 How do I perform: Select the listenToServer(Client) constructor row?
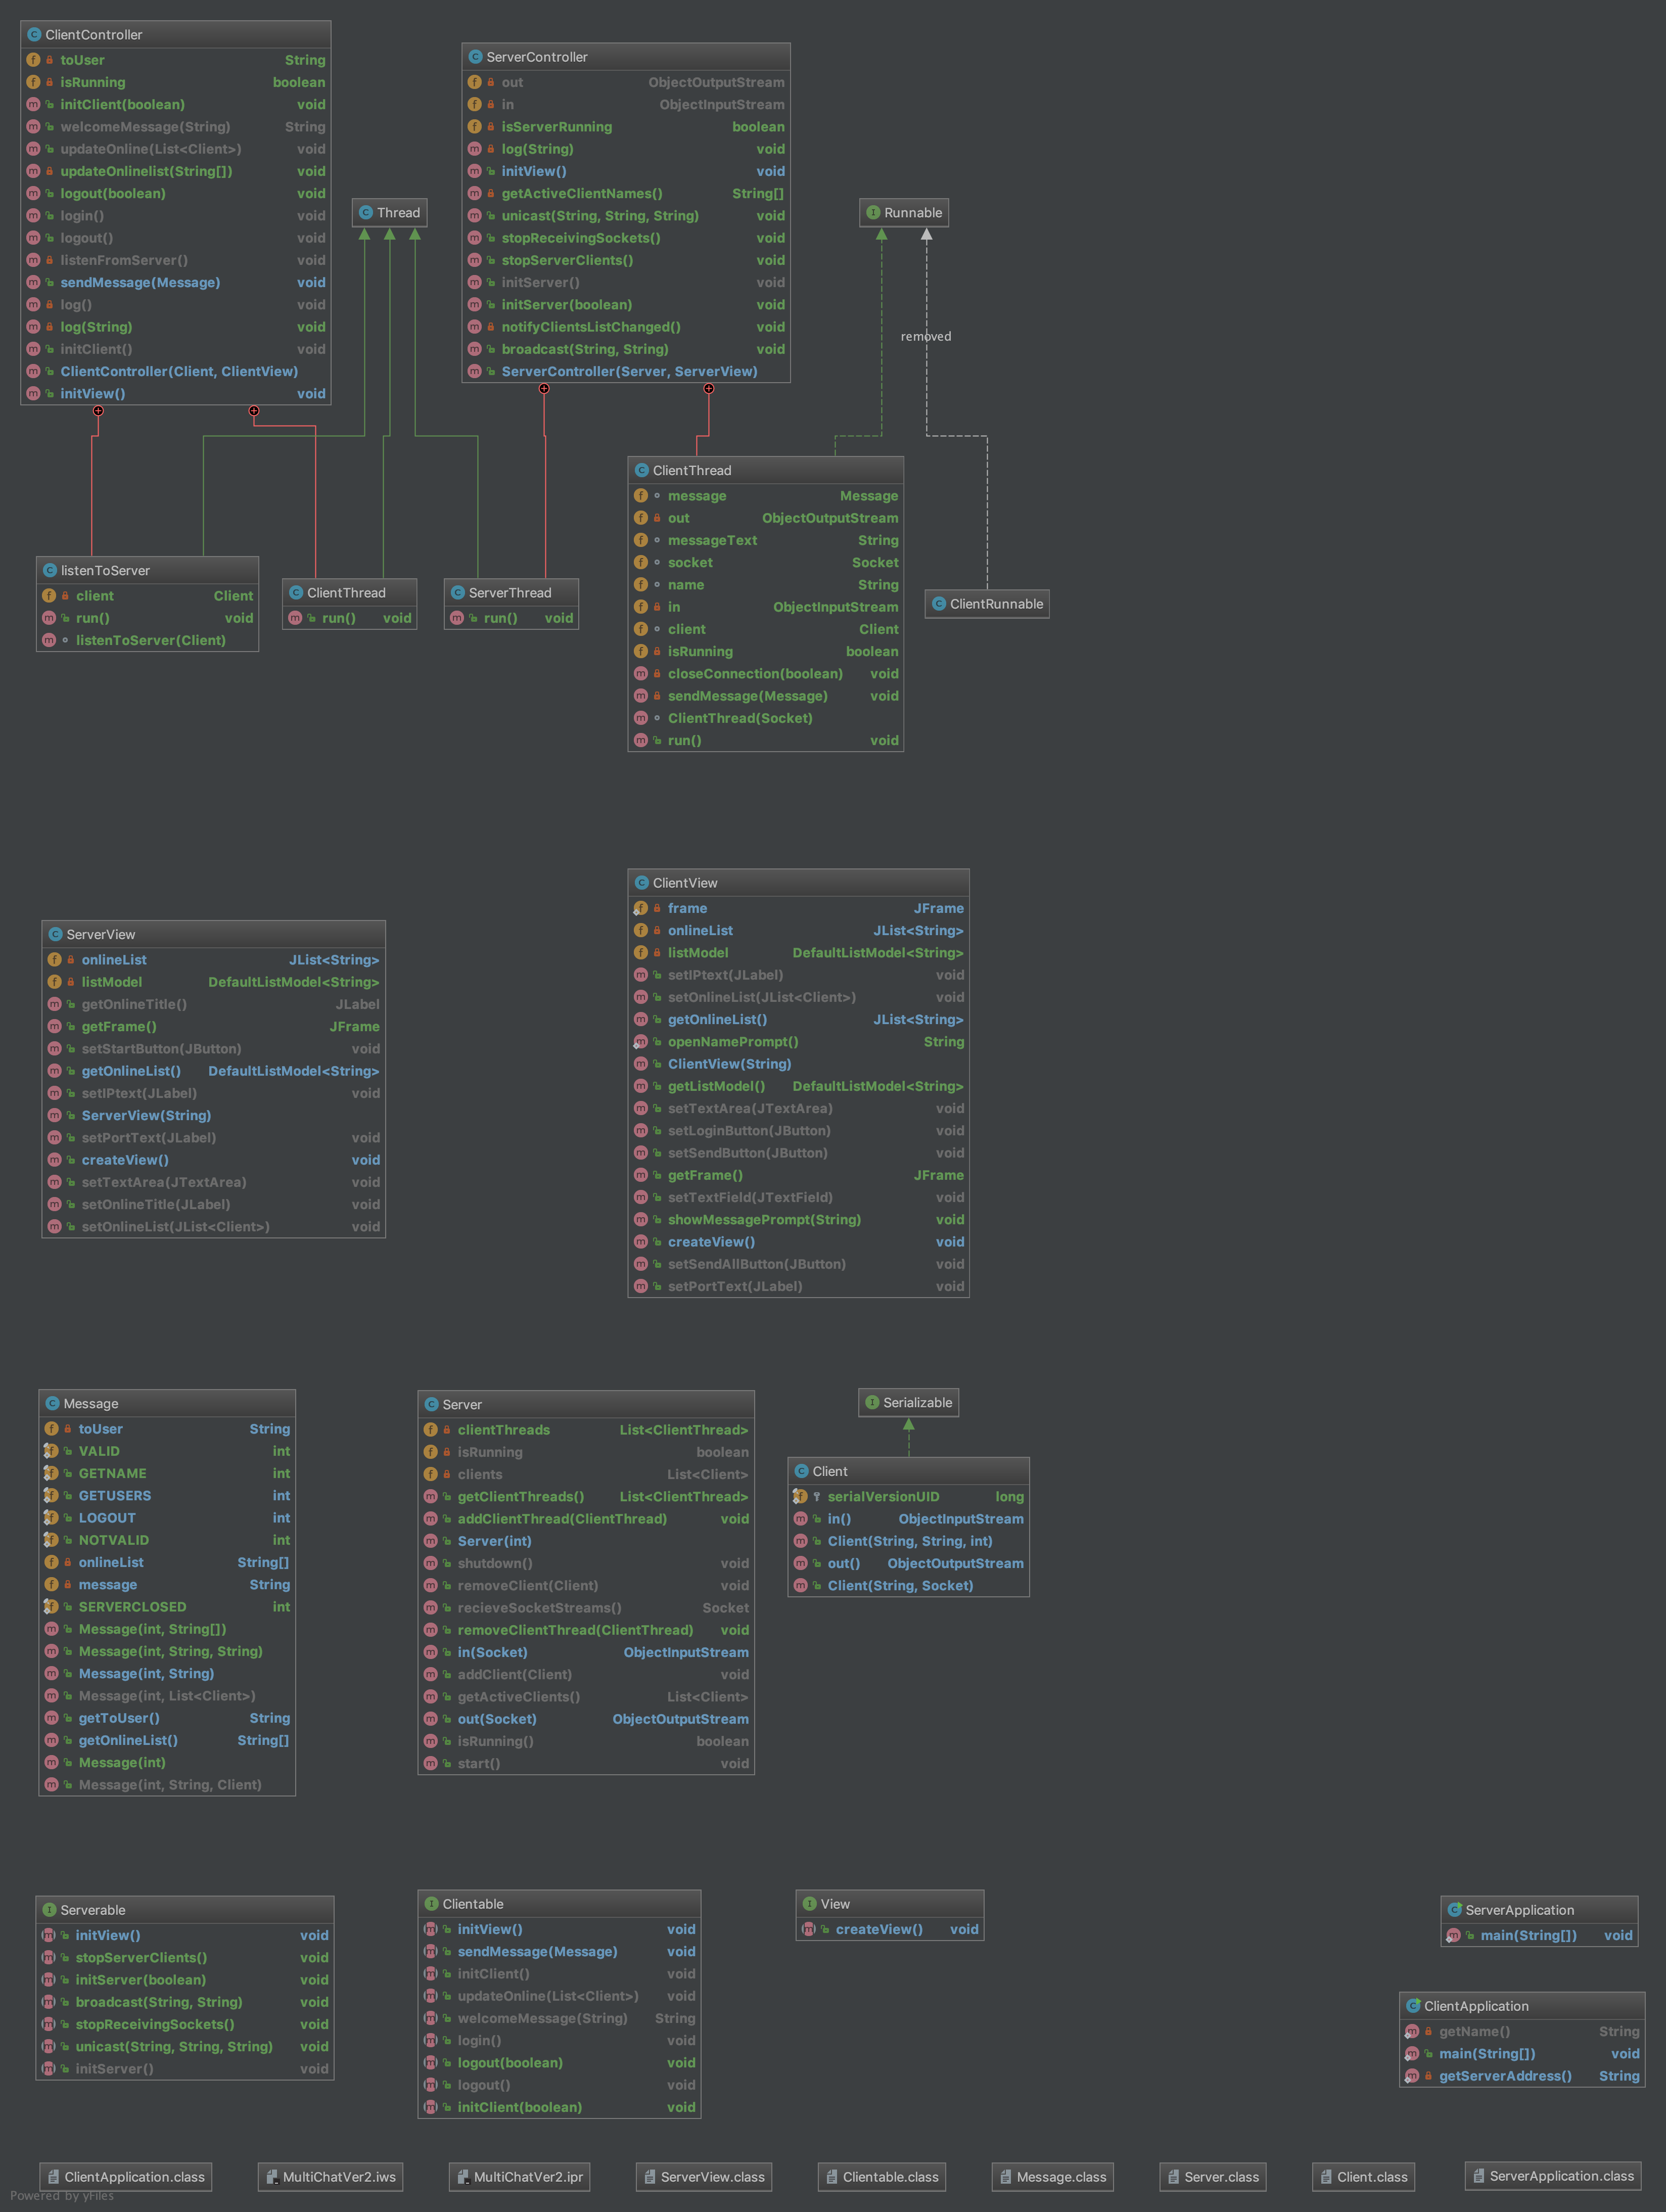(x=148, y=640)
